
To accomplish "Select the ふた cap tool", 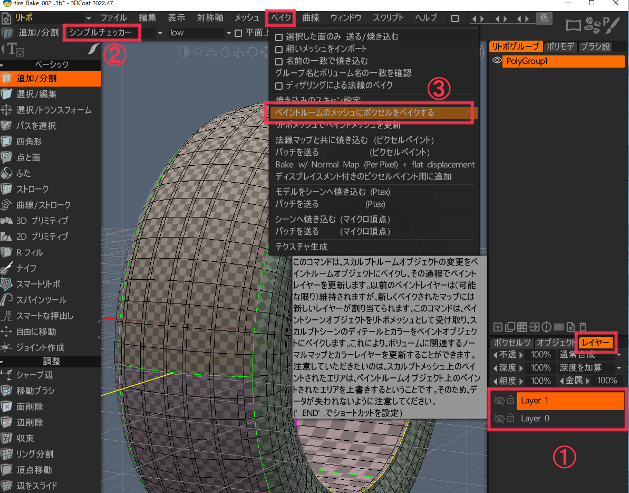I will coord(50,173).
